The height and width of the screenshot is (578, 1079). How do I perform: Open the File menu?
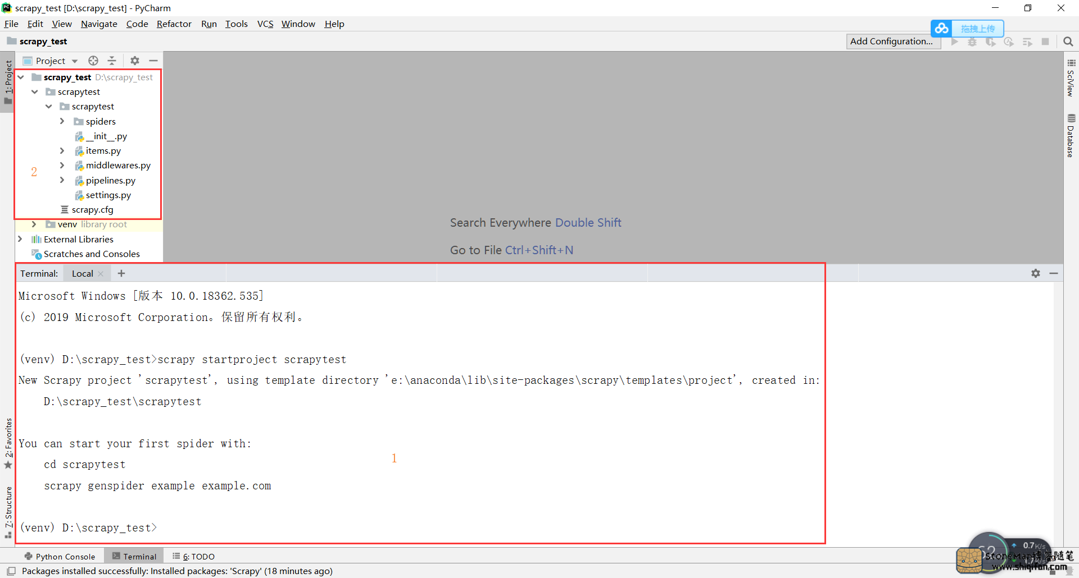(11, 24)
